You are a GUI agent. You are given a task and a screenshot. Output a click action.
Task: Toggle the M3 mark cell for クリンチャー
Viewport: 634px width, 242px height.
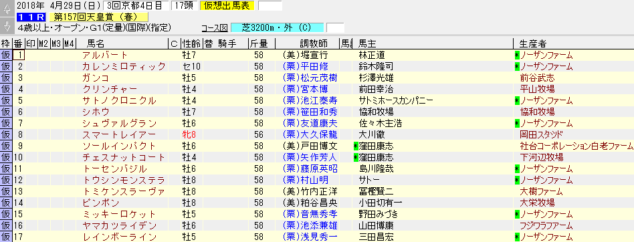click(57, 90)
